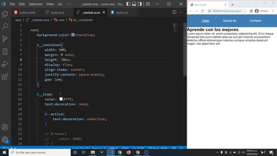Open the Go menu
The image size is (277, 156).
pos(60,4)
